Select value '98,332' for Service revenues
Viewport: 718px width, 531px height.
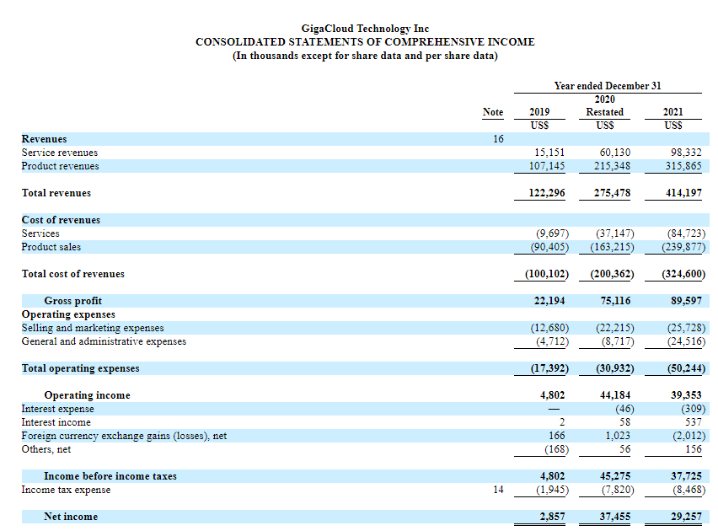tap(686, 153)
